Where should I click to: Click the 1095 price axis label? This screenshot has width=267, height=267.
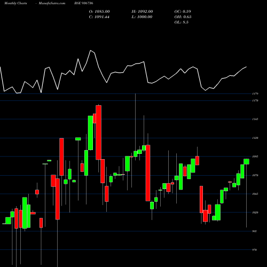coord(255,156)
